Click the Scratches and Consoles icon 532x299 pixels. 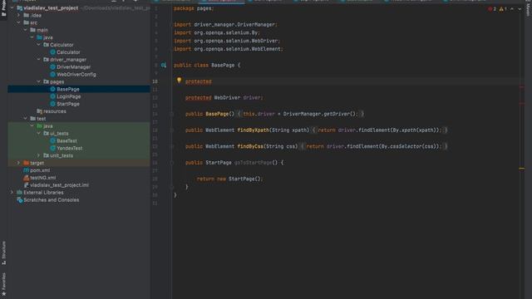coord(20,200)
